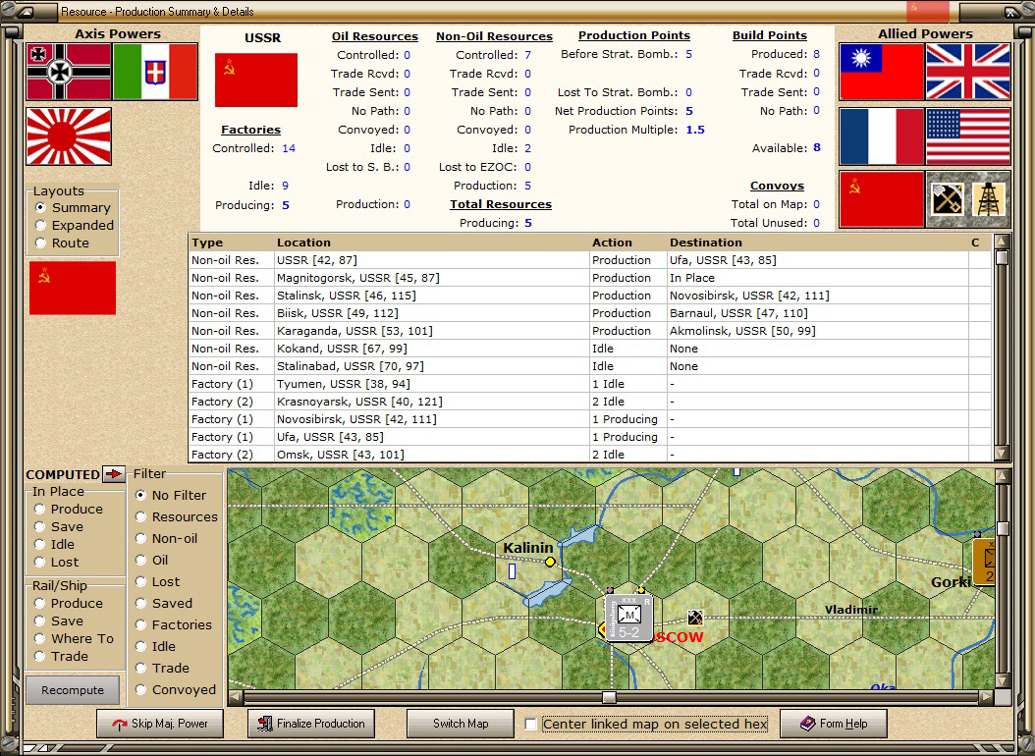Image resolution: width=1035 pixels, height=756 pixels.
Task: Click the Destination column header
Action: (817, 243)
